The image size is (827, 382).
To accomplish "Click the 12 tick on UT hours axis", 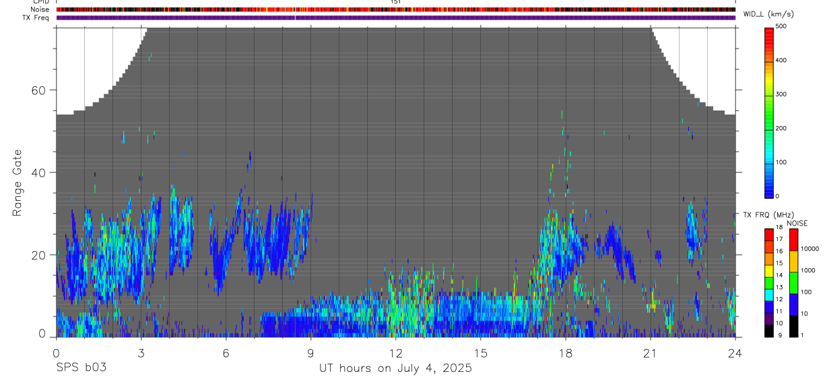I will coord(396,352).
